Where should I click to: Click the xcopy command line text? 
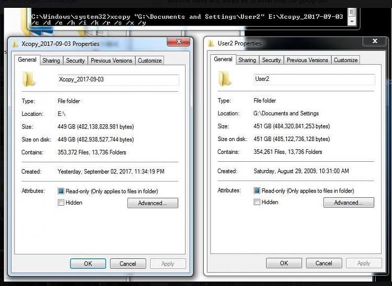coord(187,20)
